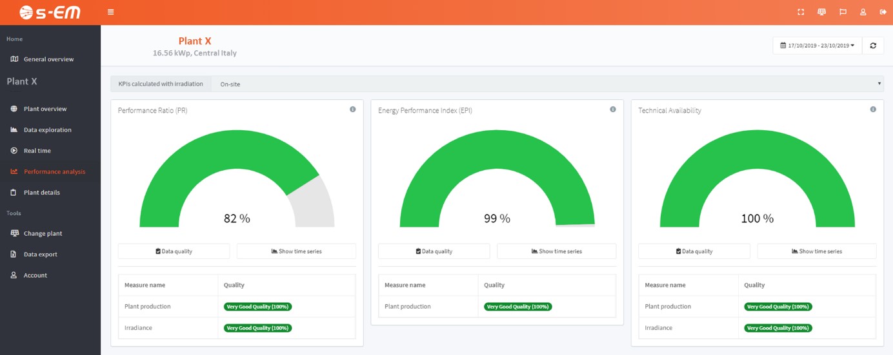Viewport: 893px width, 355px height.
Task: Click Data quality button under PR gauge
Action: coord(174,251)
